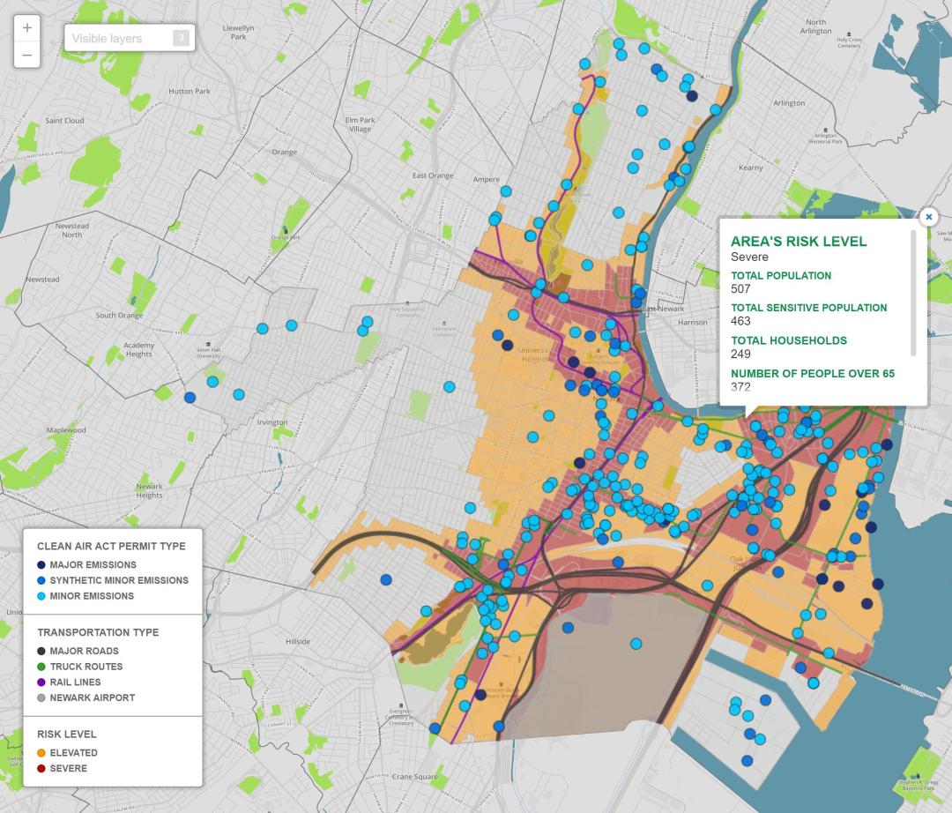Viewport: 952px width, 813px height.
Task: Click the Synthetic Minor Emissions legend dot
Action: (41, 580)
